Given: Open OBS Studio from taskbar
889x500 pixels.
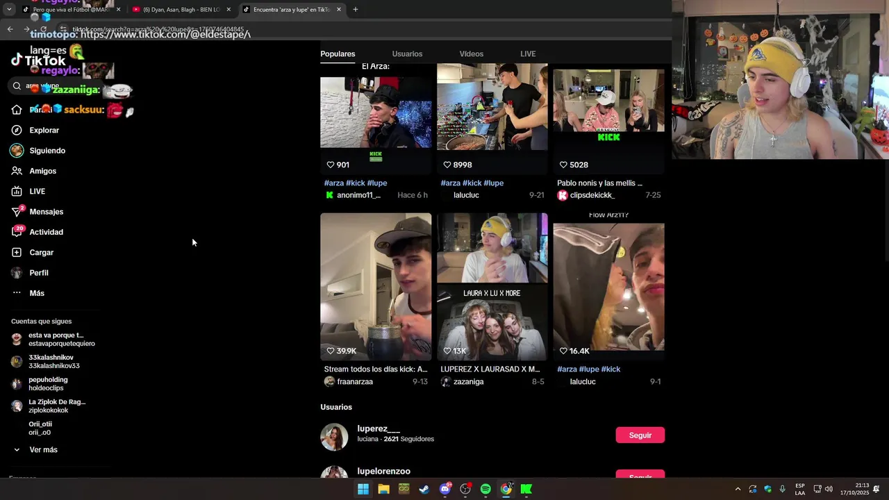Looking at the screenshot, I should (x=465, y=489).
